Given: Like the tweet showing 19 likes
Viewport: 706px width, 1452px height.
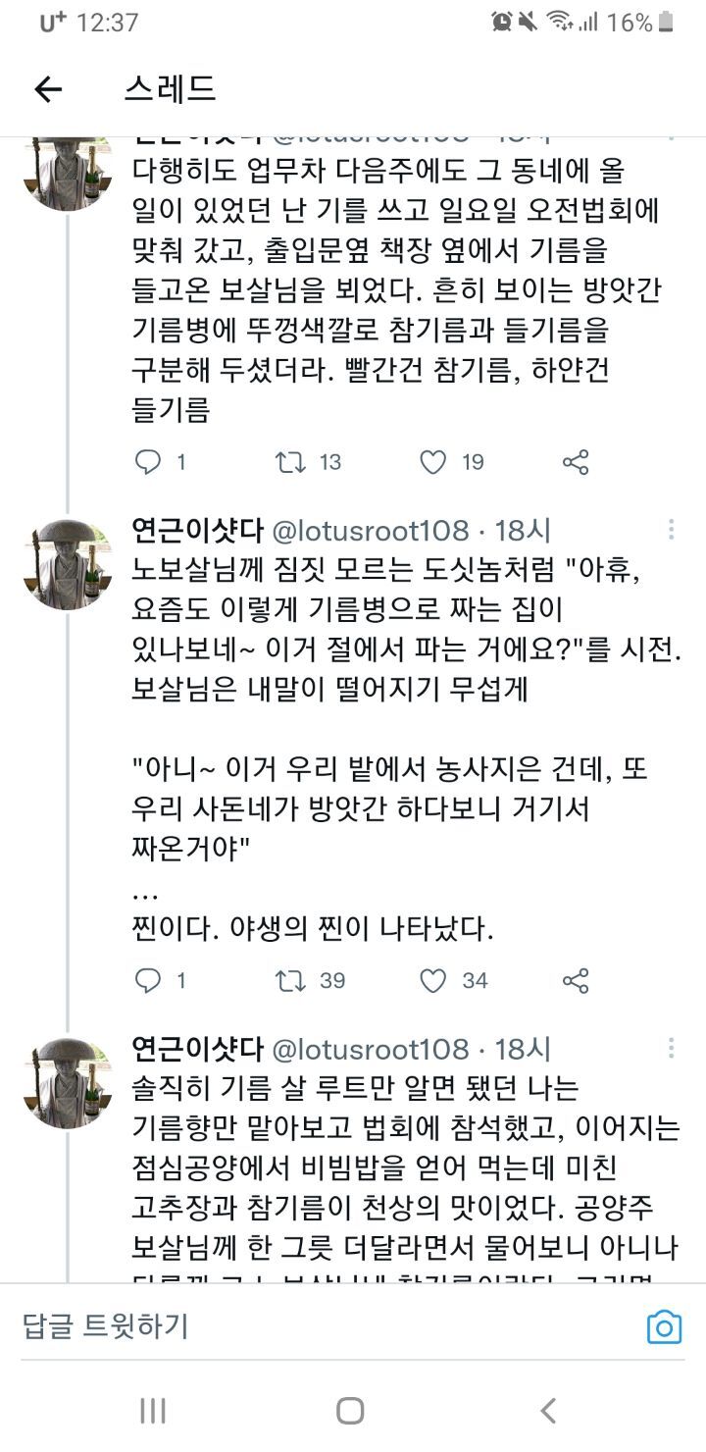Looking at the screenshot, I should [x=433, y=462].
